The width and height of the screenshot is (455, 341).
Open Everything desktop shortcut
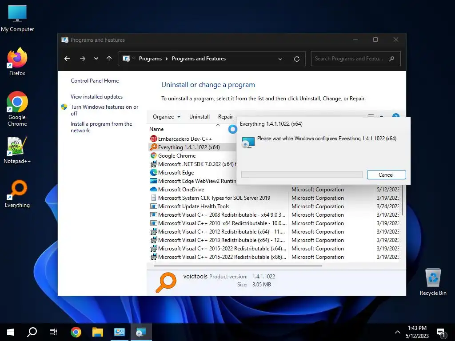point(17,194)
